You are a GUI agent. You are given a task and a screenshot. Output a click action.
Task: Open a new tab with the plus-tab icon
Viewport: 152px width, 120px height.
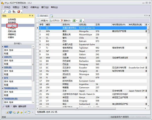pyautogui.click(x=51, y=16)
